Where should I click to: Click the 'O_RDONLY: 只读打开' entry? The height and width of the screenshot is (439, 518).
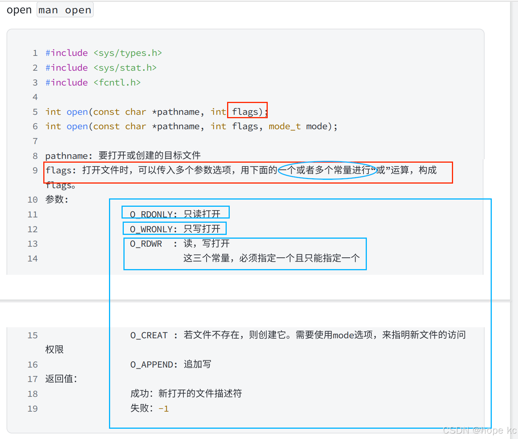point(175,214)
